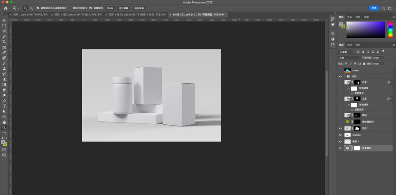The width and height of the screenshot is (396, 195).
Task: Select the Dodge tool
Action: pyautogui.click(x=4, y=95)
